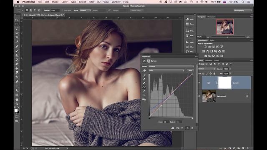Click the Navigator zoom slider
267x150 pixels.
[228, 37]
